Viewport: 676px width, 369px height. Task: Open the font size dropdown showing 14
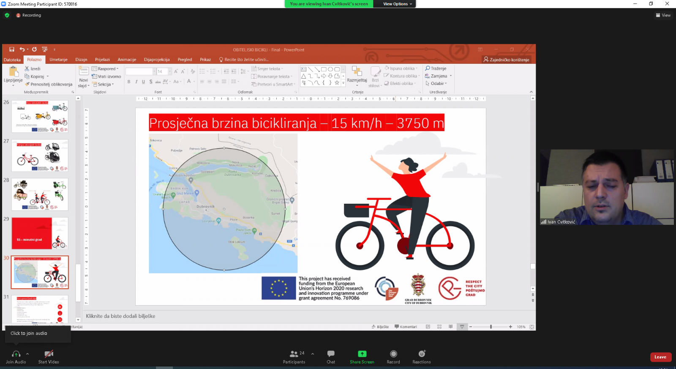click(x=170, y=71)
